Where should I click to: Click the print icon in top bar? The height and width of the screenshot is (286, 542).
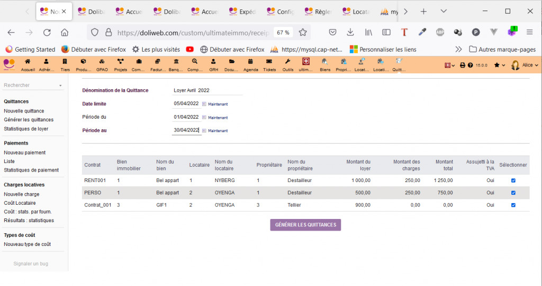pyautogui.click(x=462, y=65)
